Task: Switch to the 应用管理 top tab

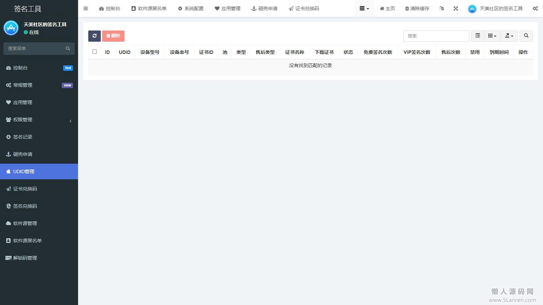Action: point(227,8)
